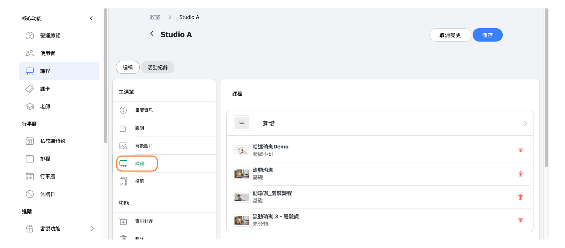Remove 流動瑜珈 3 - 體驗課 with trash icon
565x248 pixels.
pos(520,220)
